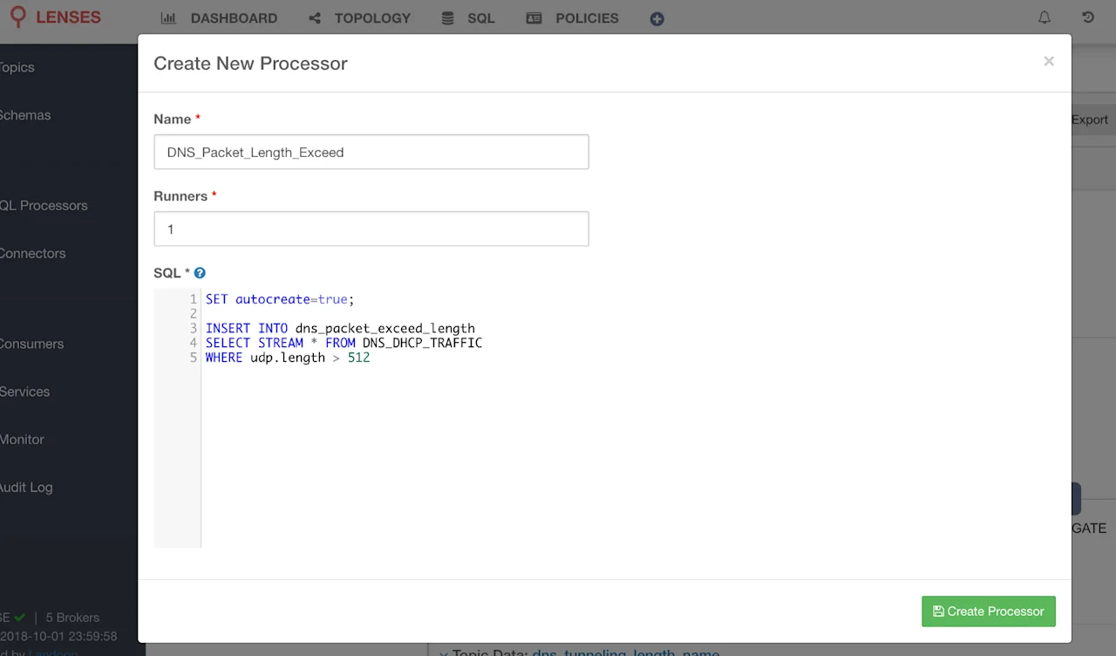
Task: Click the Policies card icon
Action: point(534,18)
